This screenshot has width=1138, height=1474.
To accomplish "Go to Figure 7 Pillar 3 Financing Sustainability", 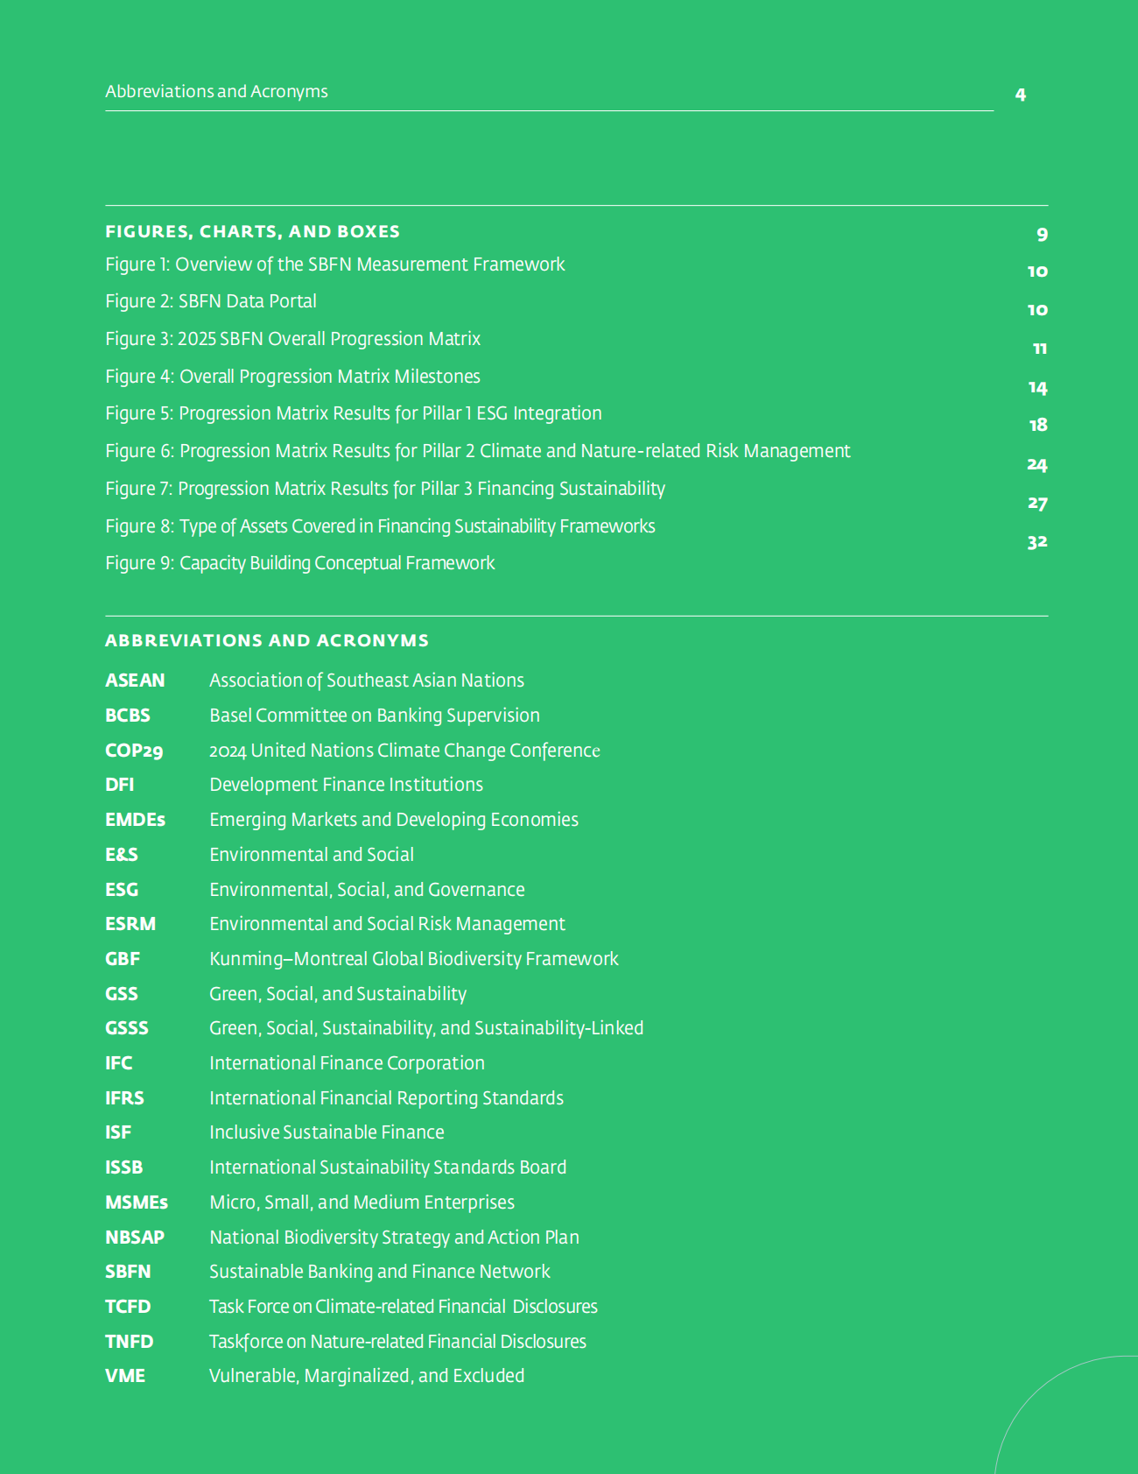I will 384,489.
